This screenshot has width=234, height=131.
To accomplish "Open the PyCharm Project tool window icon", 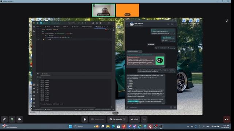I will pos(34,27).
